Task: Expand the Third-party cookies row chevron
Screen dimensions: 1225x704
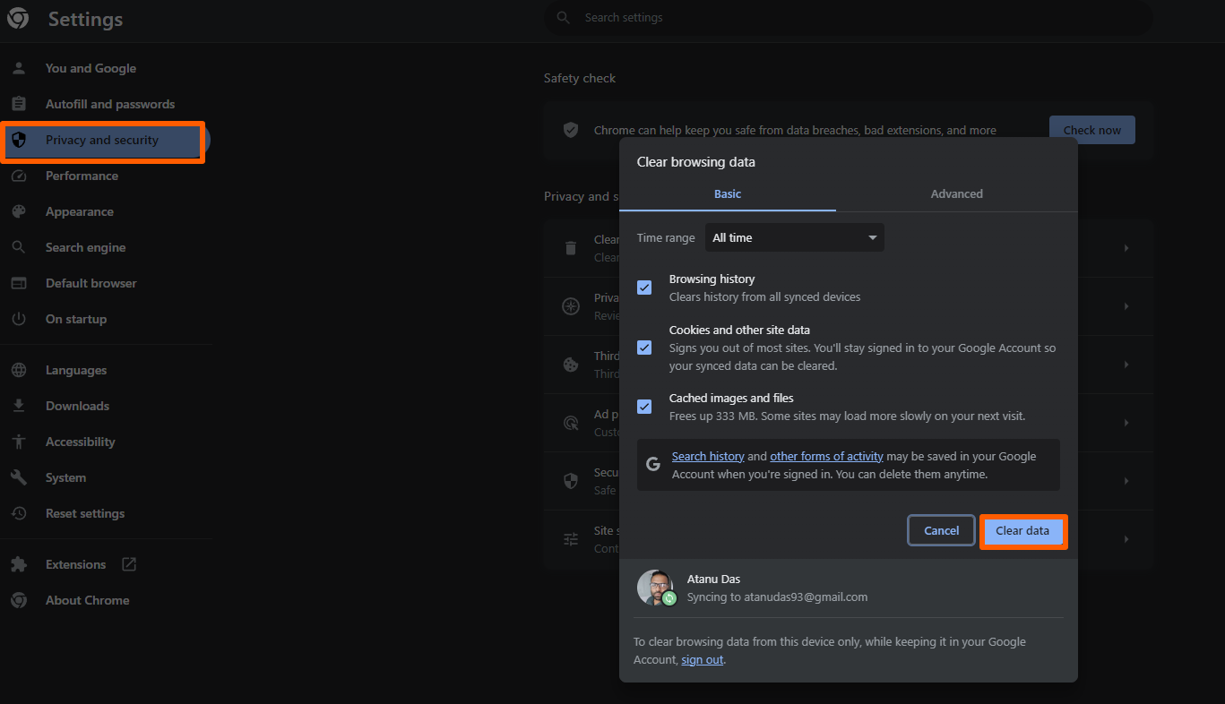Action: [x=1126, y=365]
